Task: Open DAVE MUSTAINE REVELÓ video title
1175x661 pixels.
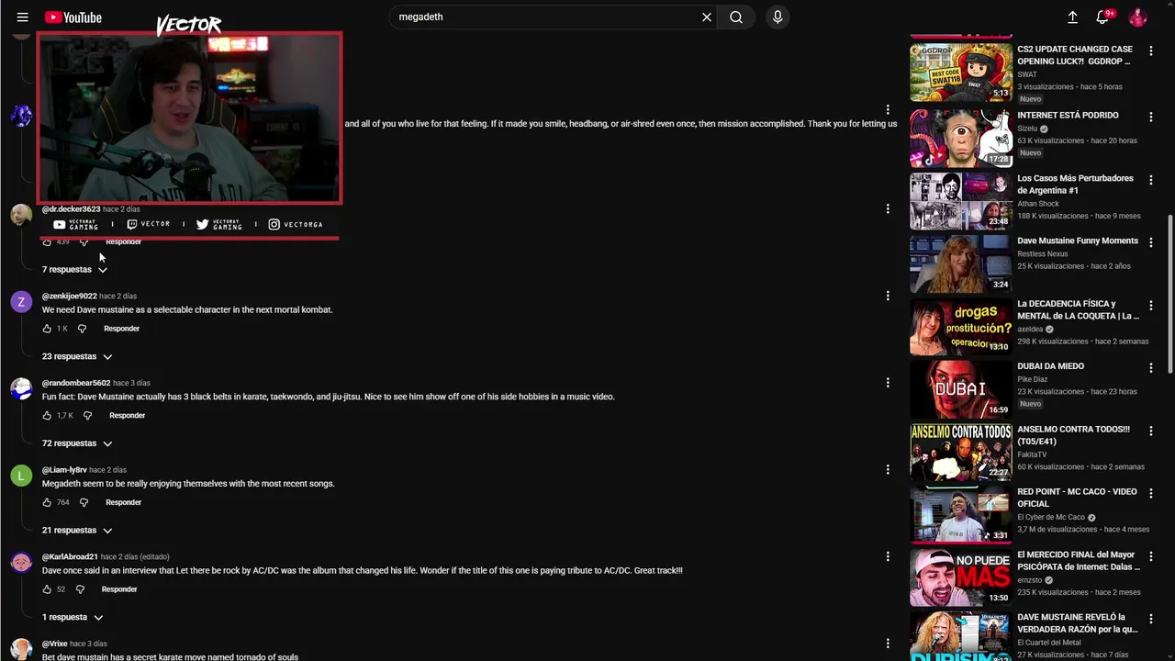Action: (1078, 623)
